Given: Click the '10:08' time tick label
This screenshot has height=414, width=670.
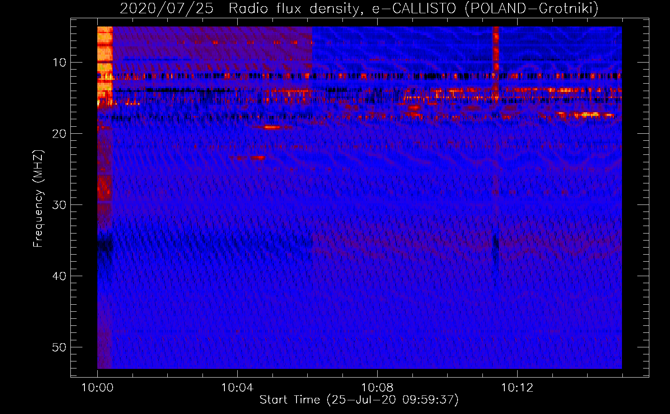Looking at the screenshot, I should pos(377,388).
